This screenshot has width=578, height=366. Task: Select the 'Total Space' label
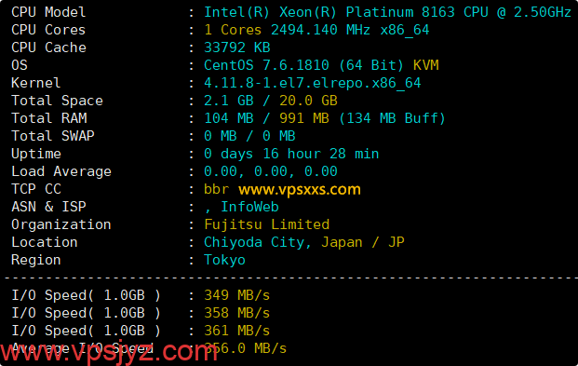pos(57,101)
